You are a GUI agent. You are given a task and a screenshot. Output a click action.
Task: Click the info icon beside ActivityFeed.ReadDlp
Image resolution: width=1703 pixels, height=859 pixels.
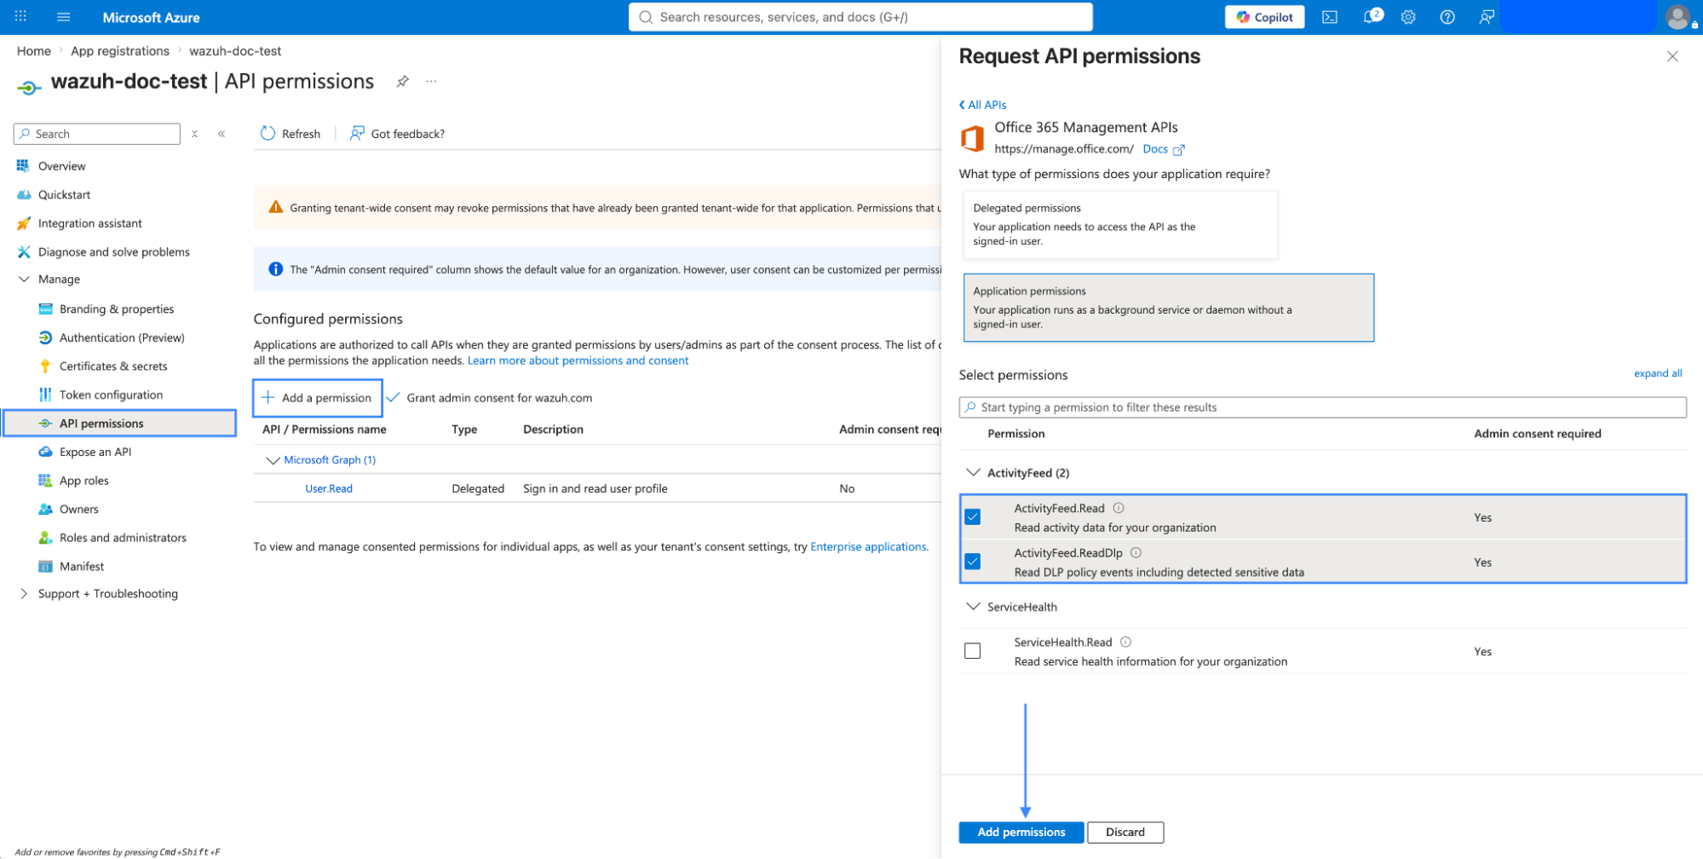click(x=1136, y=552)
